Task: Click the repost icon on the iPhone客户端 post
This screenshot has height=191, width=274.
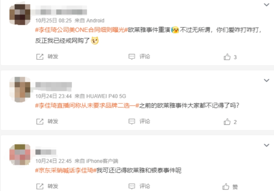Action: 40,186
